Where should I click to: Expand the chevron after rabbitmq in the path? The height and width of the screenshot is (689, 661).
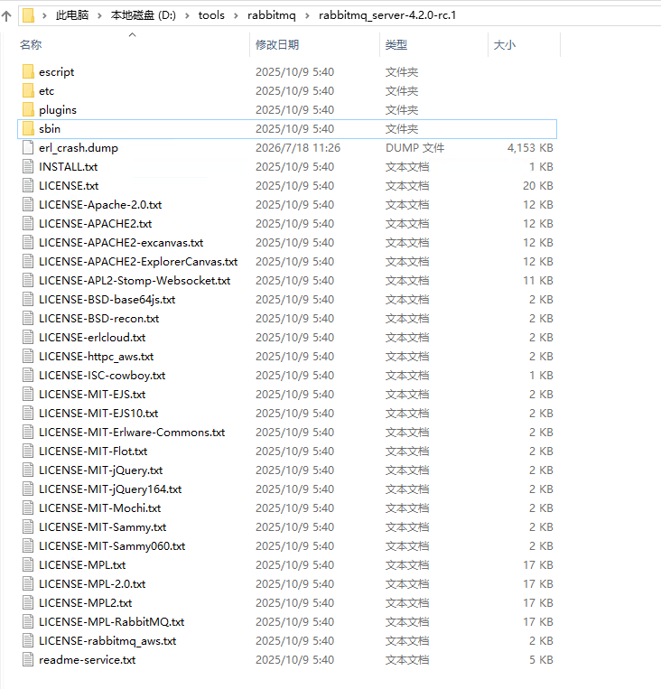tap(307, 16)
